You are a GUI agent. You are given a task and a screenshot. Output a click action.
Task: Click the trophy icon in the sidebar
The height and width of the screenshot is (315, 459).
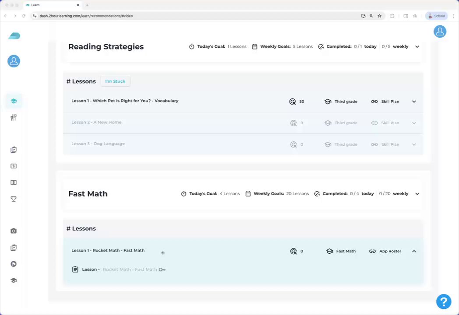click(x=14, y=199)
